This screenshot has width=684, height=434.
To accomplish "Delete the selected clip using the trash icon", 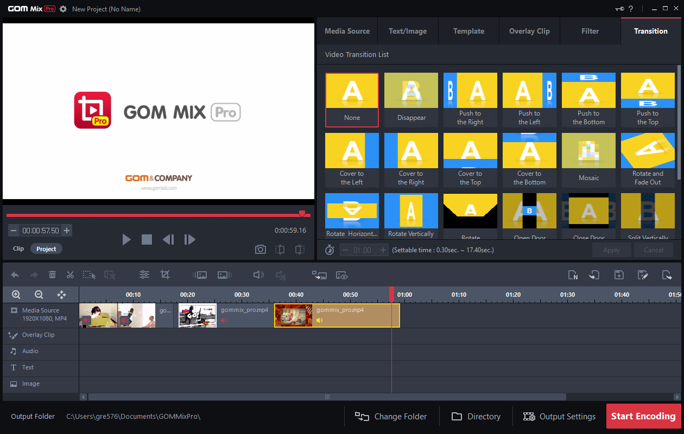I will [x=52, y=275].
